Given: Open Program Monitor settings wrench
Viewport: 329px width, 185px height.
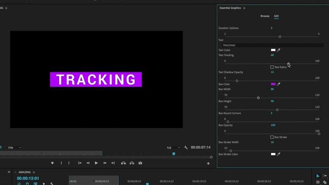Looking at the screenshot, I should point(186,147).
